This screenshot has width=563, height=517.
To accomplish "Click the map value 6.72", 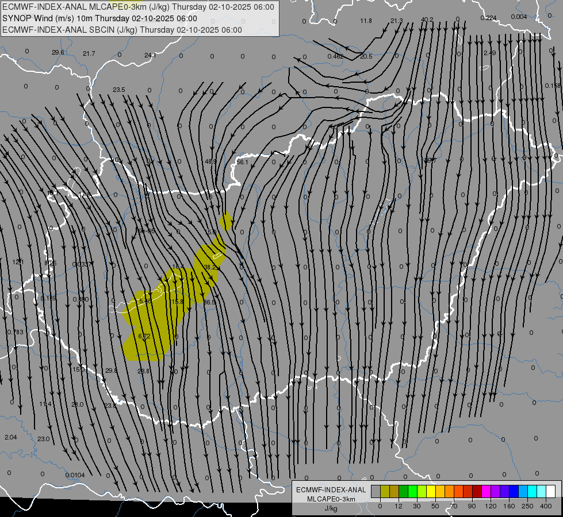I will (x=144, y=336).
